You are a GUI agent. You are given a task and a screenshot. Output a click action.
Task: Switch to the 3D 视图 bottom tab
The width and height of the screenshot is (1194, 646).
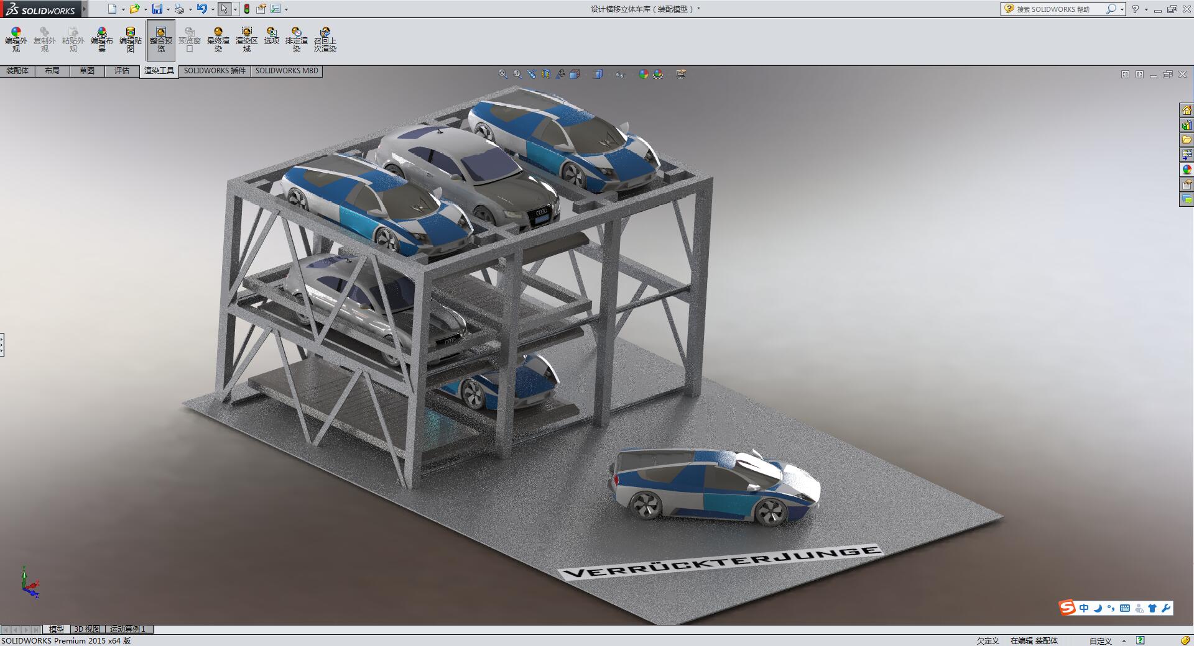tap(88, 629)
